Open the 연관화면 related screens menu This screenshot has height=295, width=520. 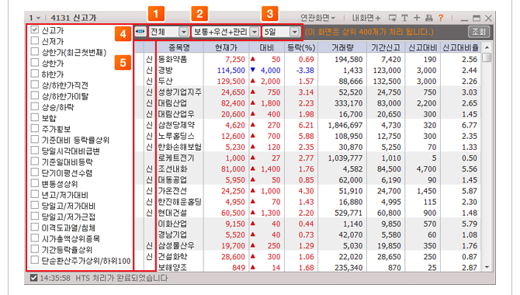tap(317, 18)
